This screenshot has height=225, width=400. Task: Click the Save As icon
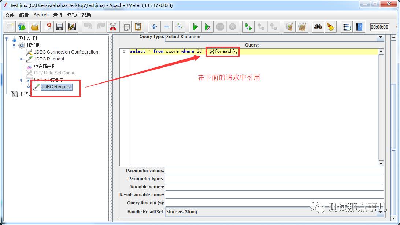click(x=72, y=26)
